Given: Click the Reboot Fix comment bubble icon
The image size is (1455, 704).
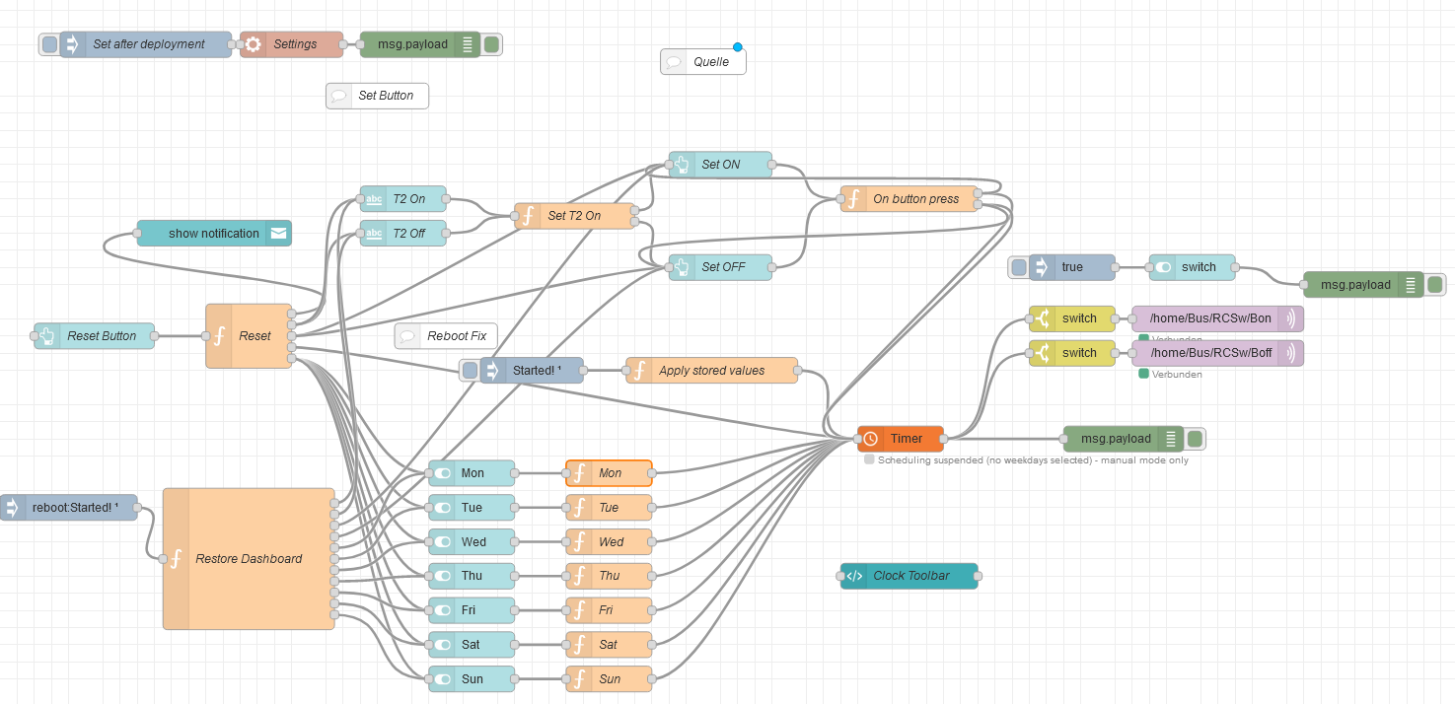Looking at the screenshot, I should 407,336.
